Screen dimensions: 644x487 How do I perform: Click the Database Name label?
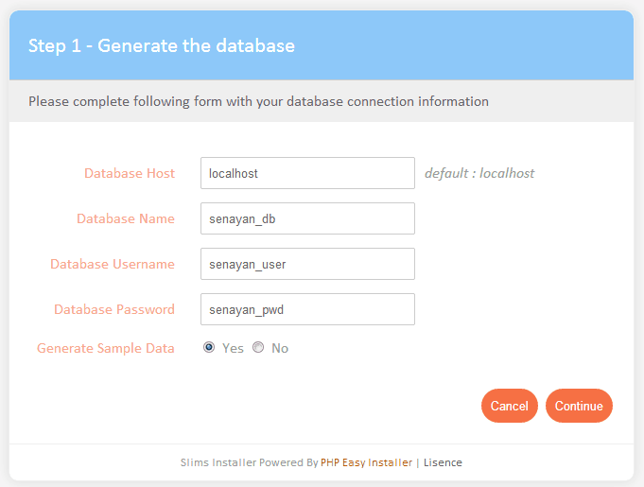[x=125, y=218]
